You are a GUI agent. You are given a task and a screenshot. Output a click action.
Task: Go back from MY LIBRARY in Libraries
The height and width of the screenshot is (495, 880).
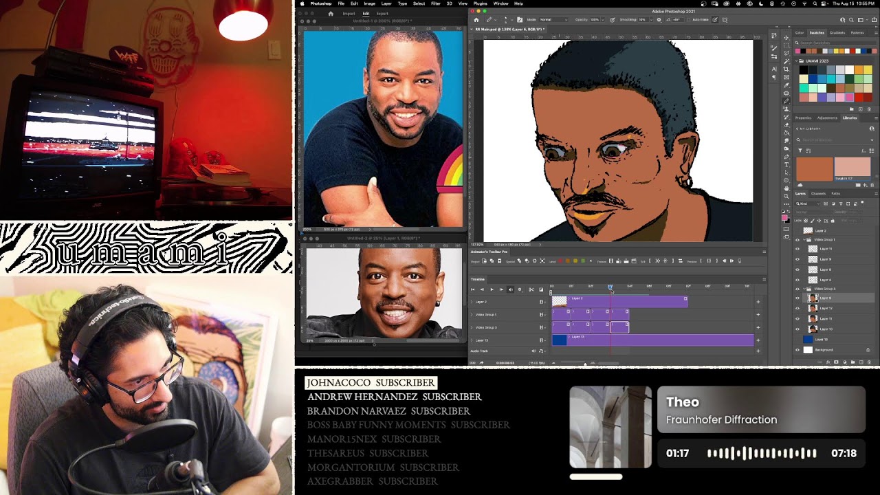(797, 129)
